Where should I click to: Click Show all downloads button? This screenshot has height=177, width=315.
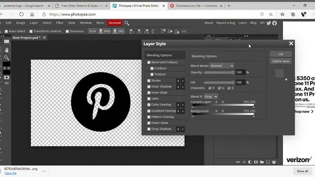pos(302,171)
